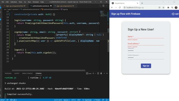
Task: Select UTF-8 encoding in status bar
Action: (x=73, y=100)
